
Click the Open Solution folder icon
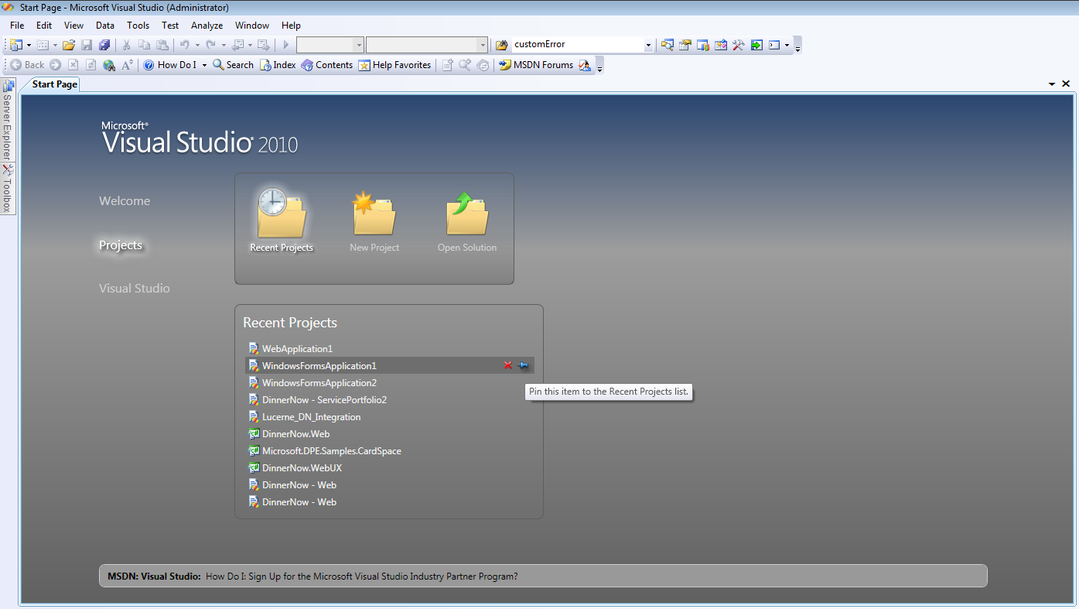pyautogui.click(x=467, y=214)
